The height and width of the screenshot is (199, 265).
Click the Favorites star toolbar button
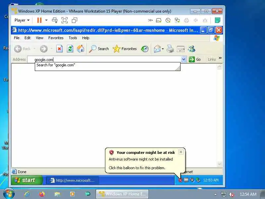(x=125, y=49)
